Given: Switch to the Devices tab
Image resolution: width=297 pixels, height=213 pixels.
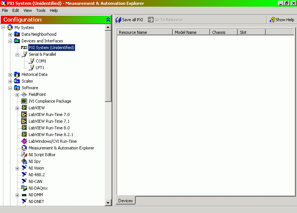Looking at the screenshot, I should (x=126, y=200).
